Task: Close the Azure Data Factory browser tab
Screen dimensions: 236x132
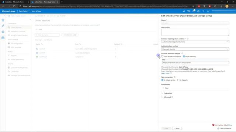Action: tap(58, 2)
